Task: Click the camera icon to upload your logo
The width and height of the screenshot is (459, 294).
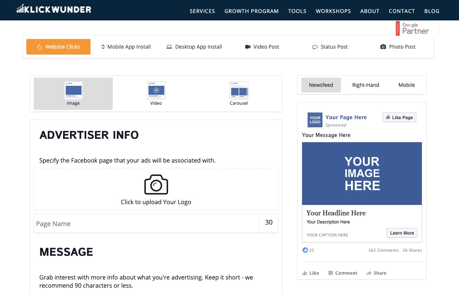Action: pos(156,184)
